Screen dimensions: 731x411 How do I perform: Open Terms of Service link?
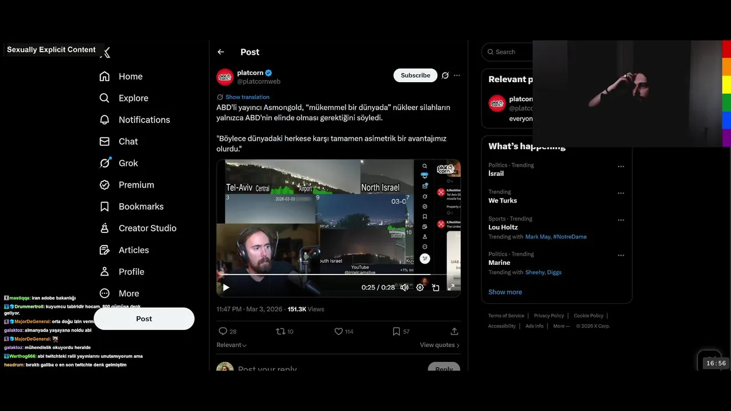[x=506, y=316]
